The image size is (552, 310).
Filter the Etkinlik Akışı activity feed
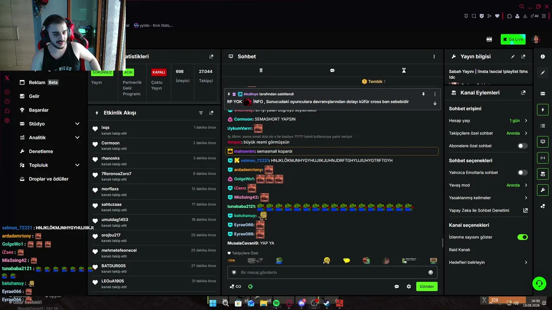(x=201, y=113)
